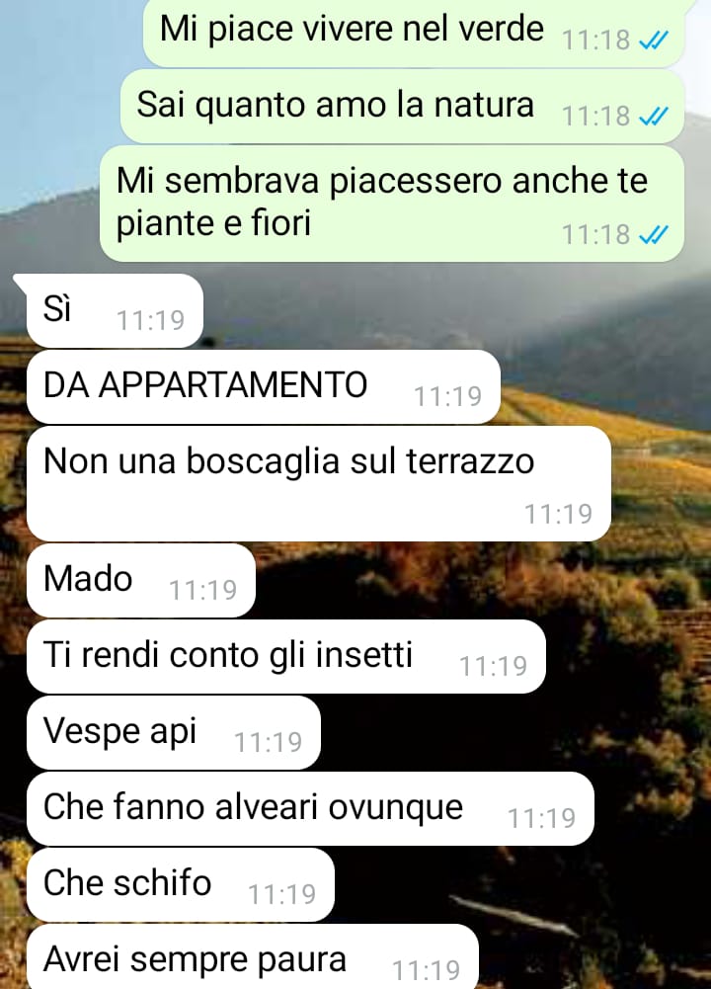Click the 11:19 timestamp on 'Che schifo'
This screenshot has height=989, width=711.
click(x=281, y=894)
